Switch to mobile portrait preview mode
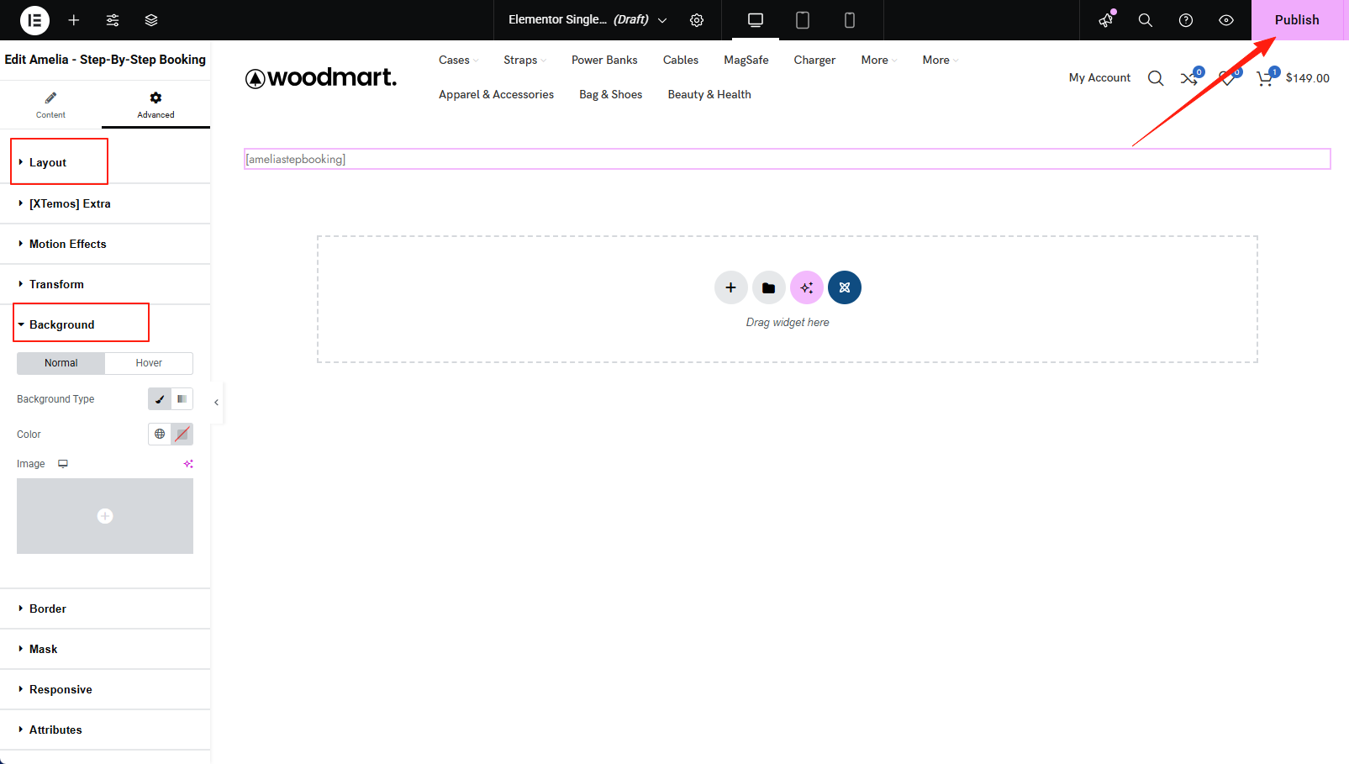This screenshot has height=764, width=1349. click(849, 20)
